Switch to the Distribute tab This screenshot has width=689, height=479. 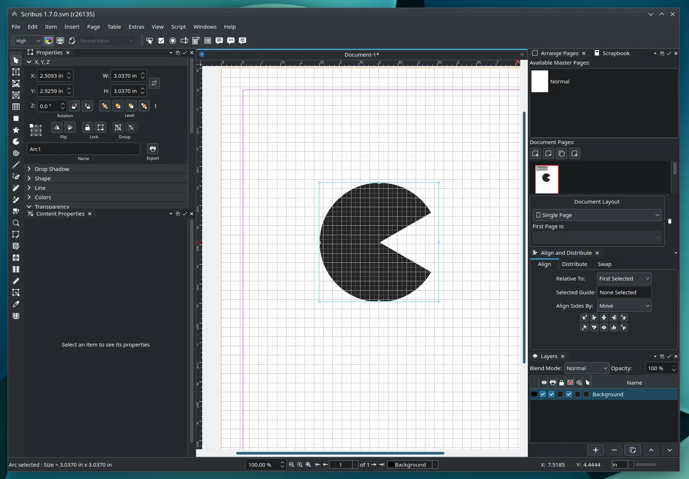[574, 264]
